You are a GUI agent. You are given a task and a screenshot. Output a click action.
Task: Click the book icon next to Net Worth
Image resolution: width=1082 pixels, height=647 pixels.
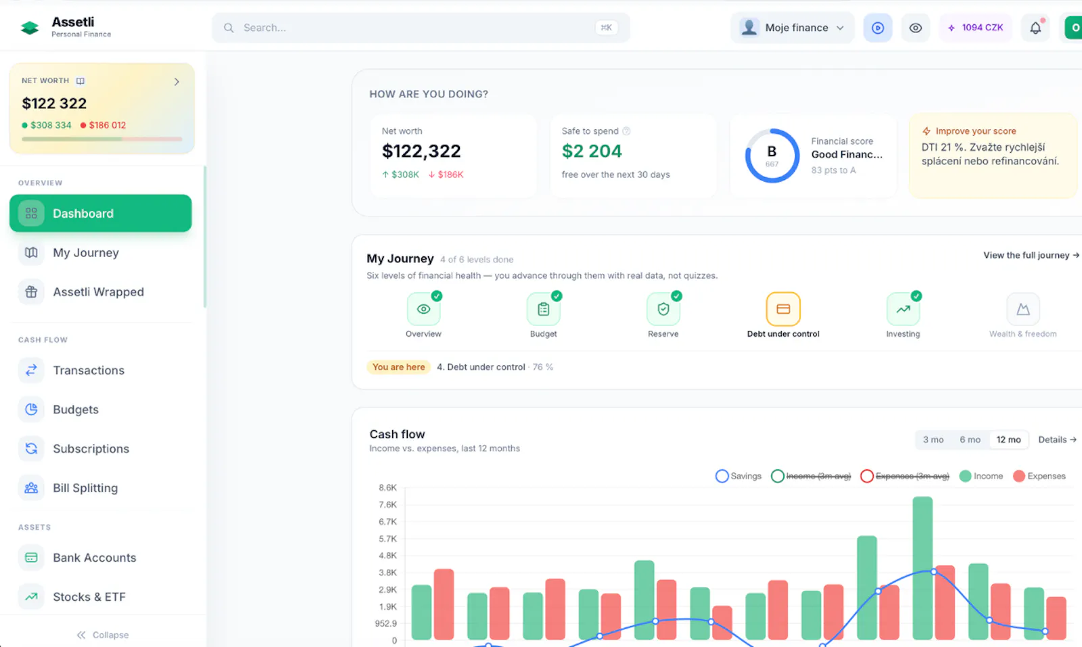(x=80, y=81)
